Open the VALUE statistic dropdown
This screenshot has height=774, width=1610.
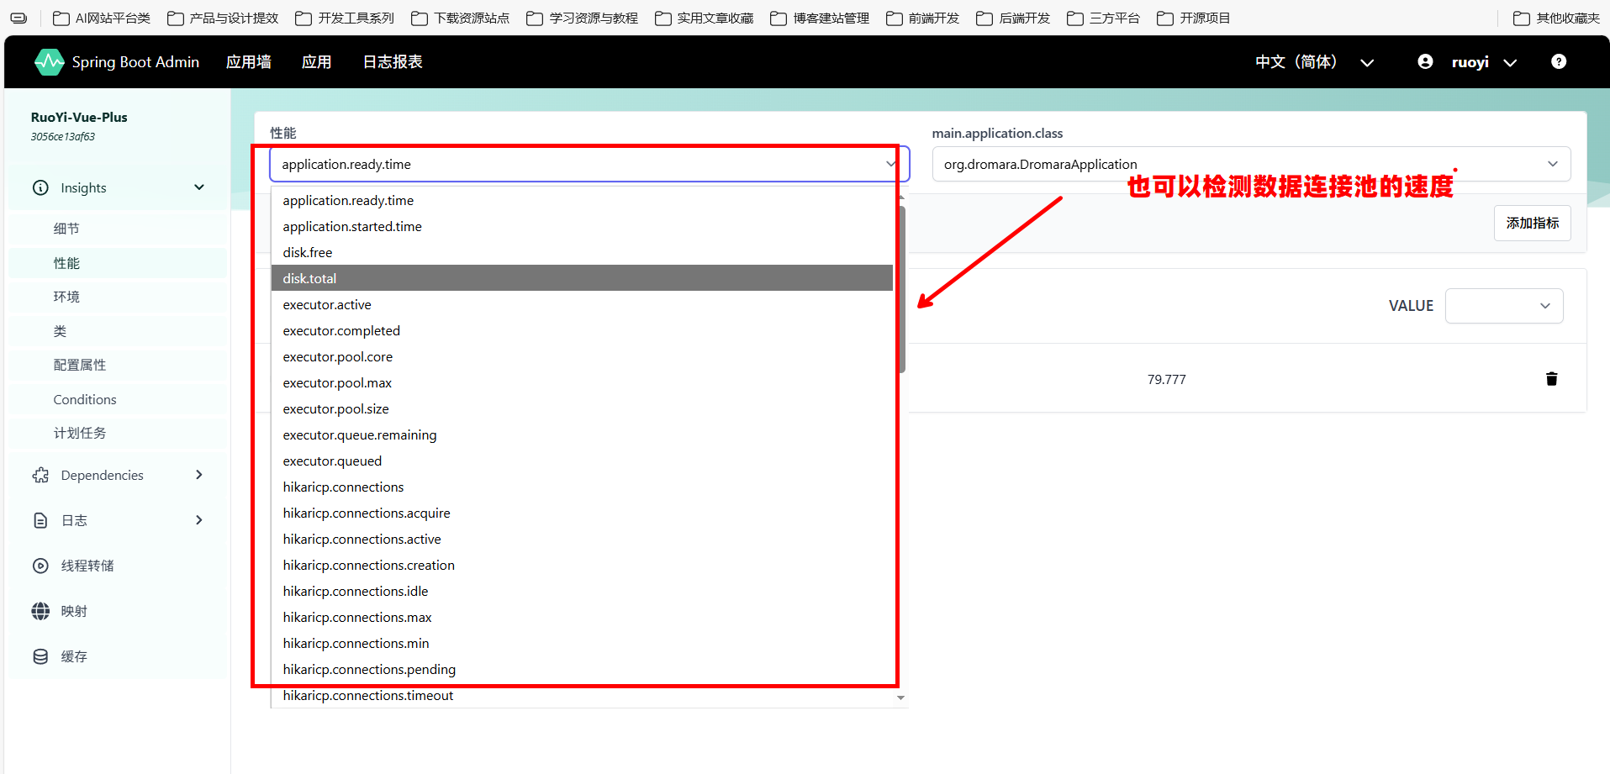point(1503,306)
